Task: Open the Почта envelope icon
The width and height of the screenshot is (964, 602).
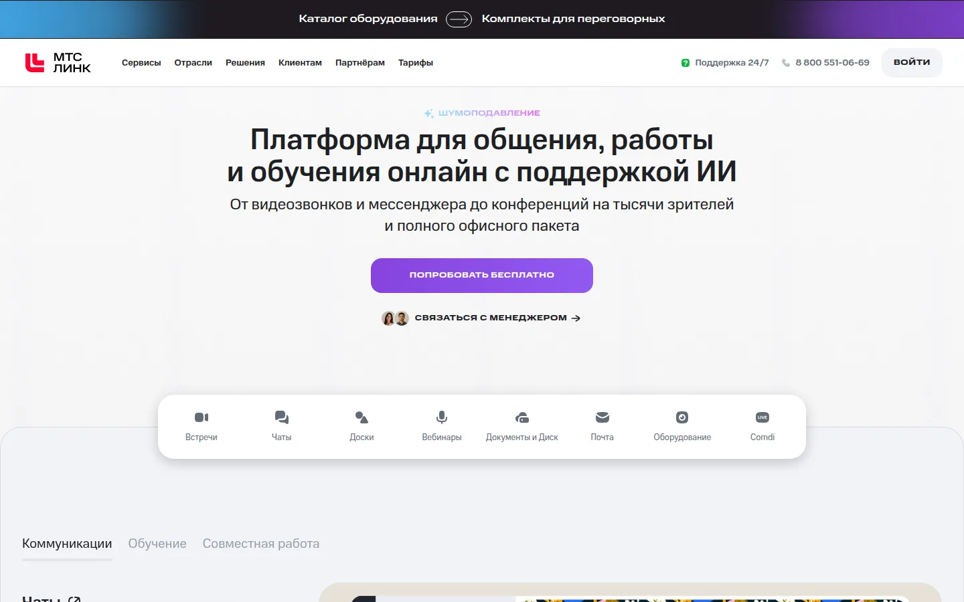Action: (602, 417)
